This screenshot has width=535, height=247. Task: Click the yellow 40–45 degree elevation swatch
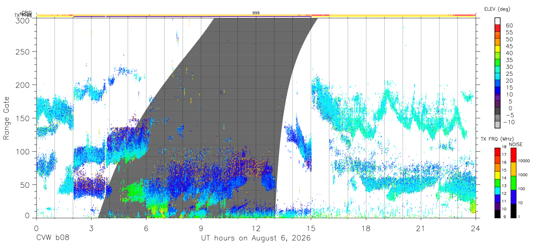[x=497, y=50]
